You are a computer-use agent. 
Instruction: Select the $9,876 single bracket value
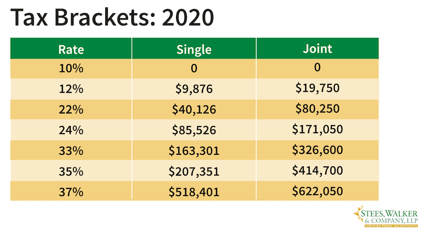pyautogui.click(x=194, y=89)
